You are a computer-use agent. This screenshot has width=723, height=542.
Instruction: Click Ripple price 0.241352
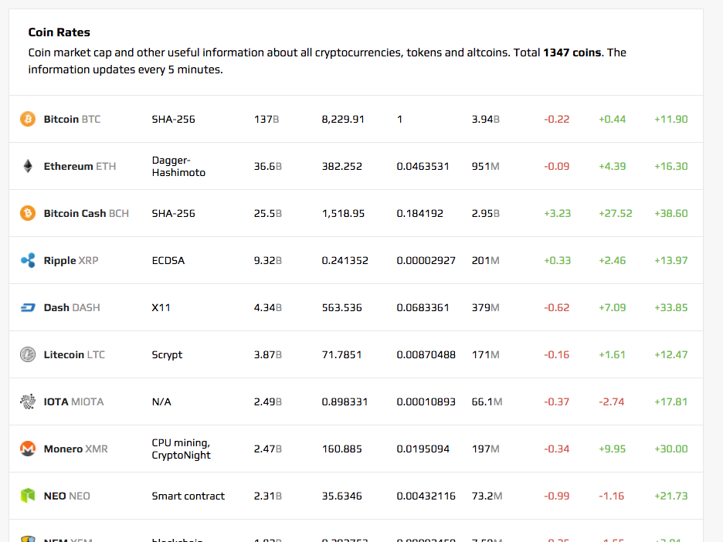point(345,260)
